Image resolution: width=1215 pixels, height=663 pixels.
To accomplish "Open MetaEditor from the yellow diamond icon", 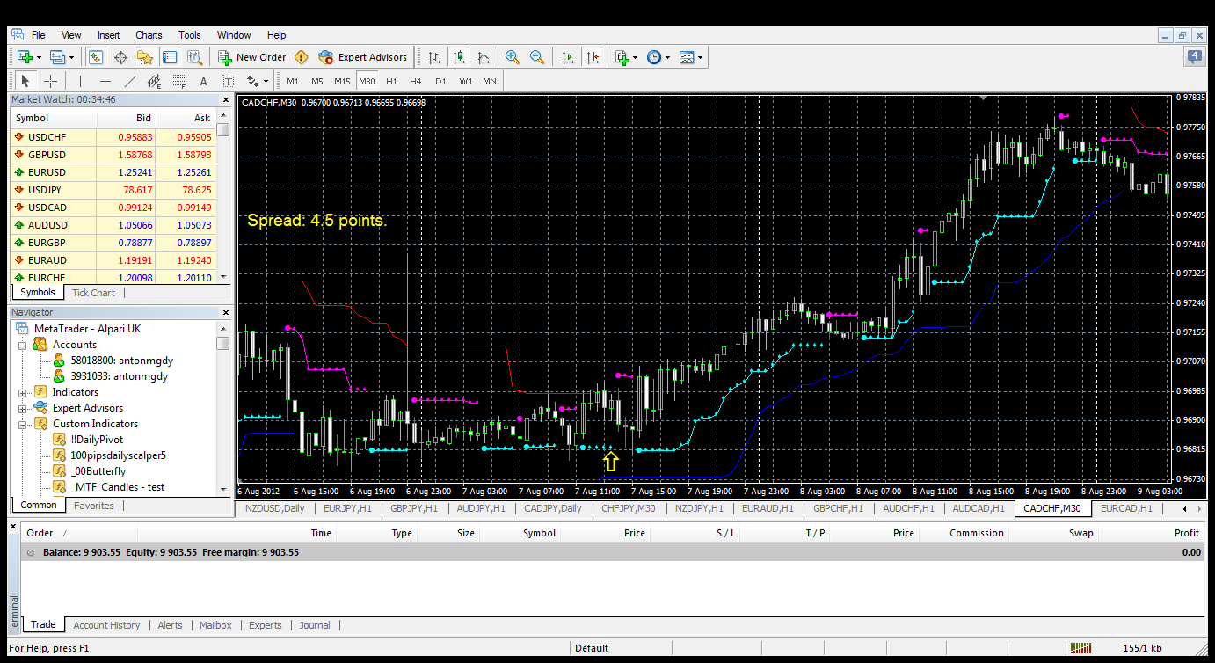I will point(302,57).
